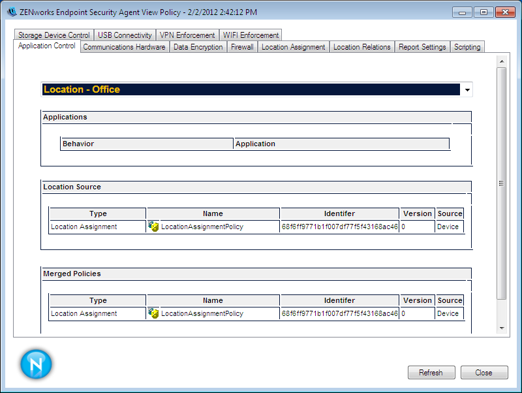
Task: Click policy icon in Merged Policies row
Action: [153, 313]
